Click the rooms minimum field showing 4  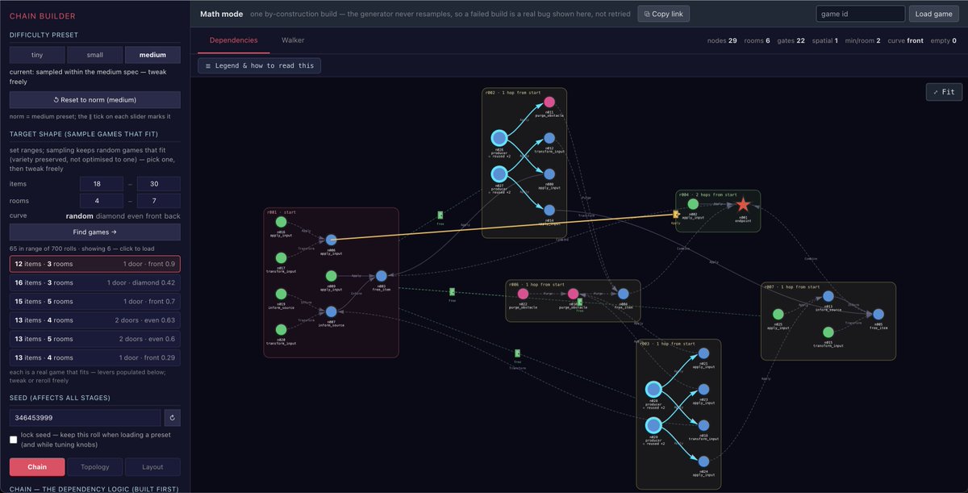102,200
